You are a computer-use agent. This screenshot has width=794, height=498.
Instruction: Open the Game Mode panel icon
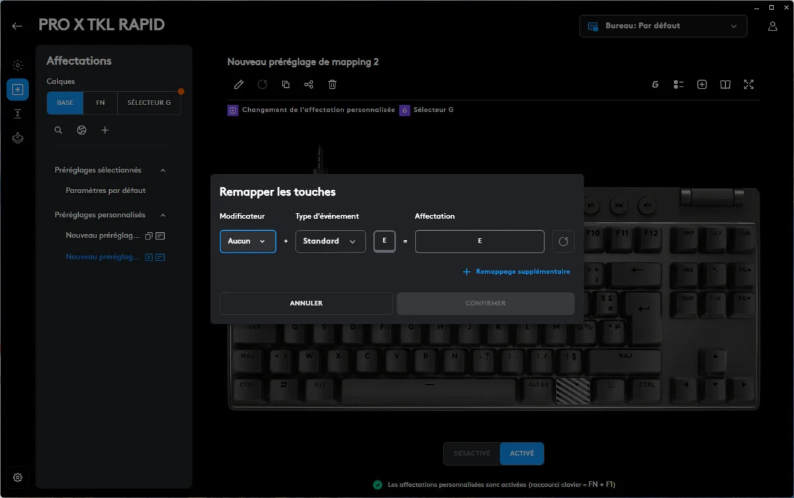(18, 138)
